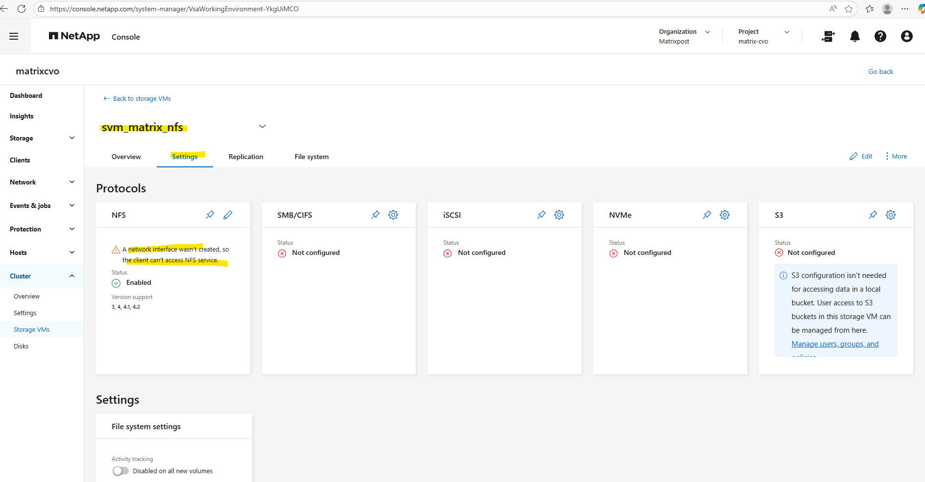This screenshot has width=925, height=482.
Task: Configure S3 using gear icon
Action: point(891,215)
